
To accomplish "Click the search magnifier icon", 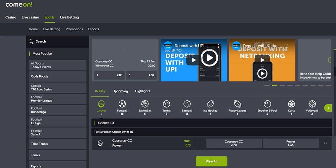I will (31, 42).
